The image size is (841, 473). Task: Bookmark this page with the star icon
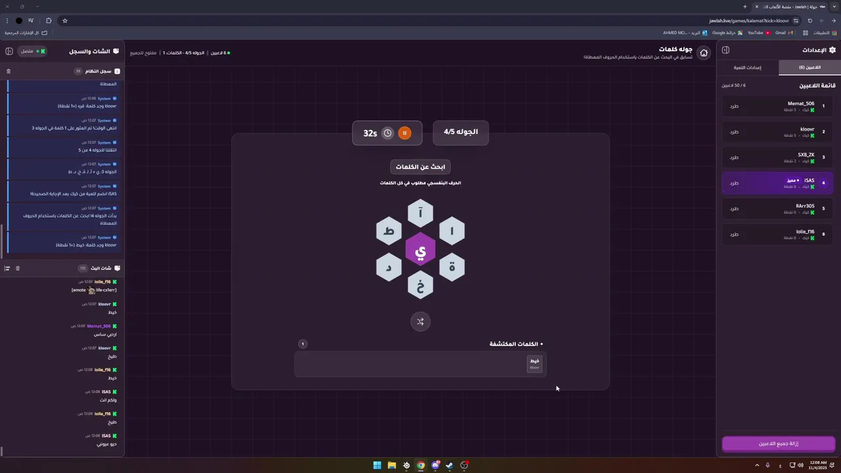coord(65,20)
